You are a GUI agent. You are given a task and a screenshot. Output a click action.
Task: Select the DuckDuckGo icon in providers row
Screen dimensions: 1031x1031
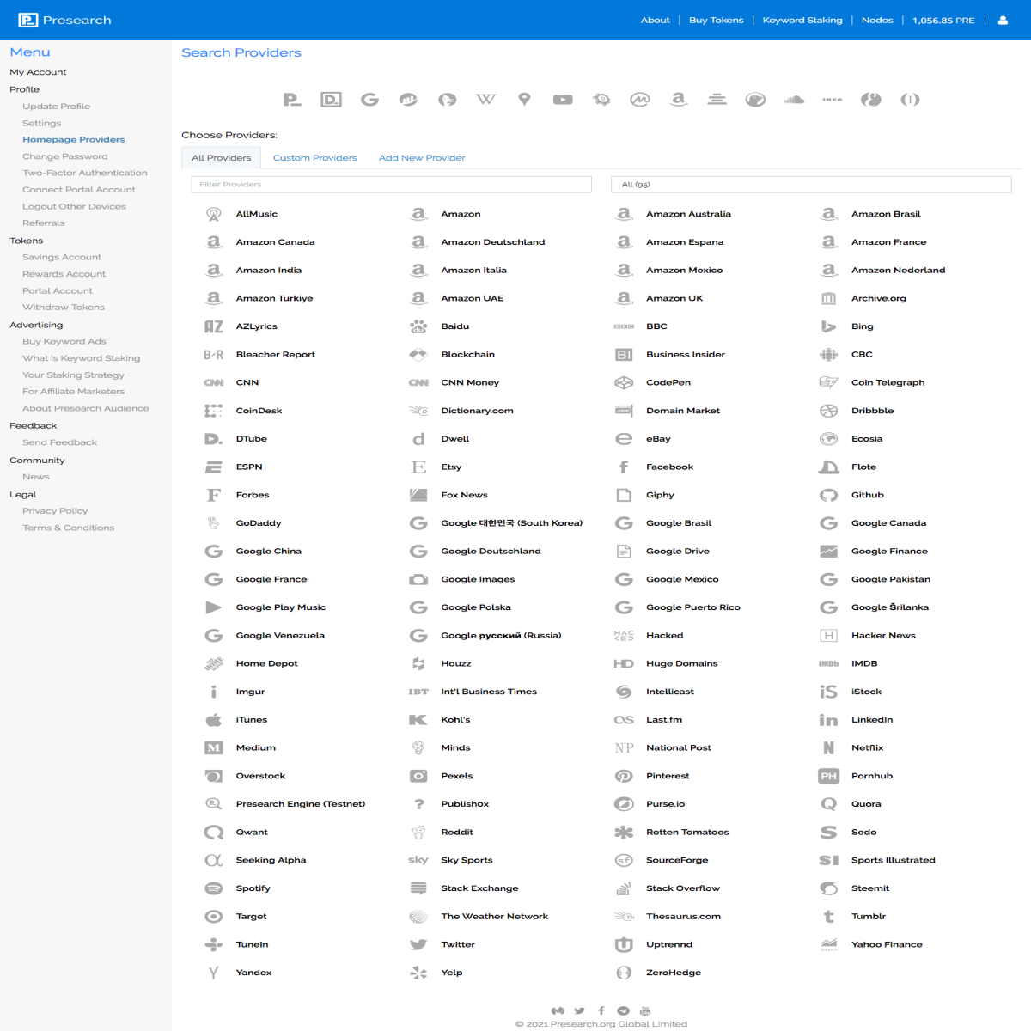coord(447,100)
